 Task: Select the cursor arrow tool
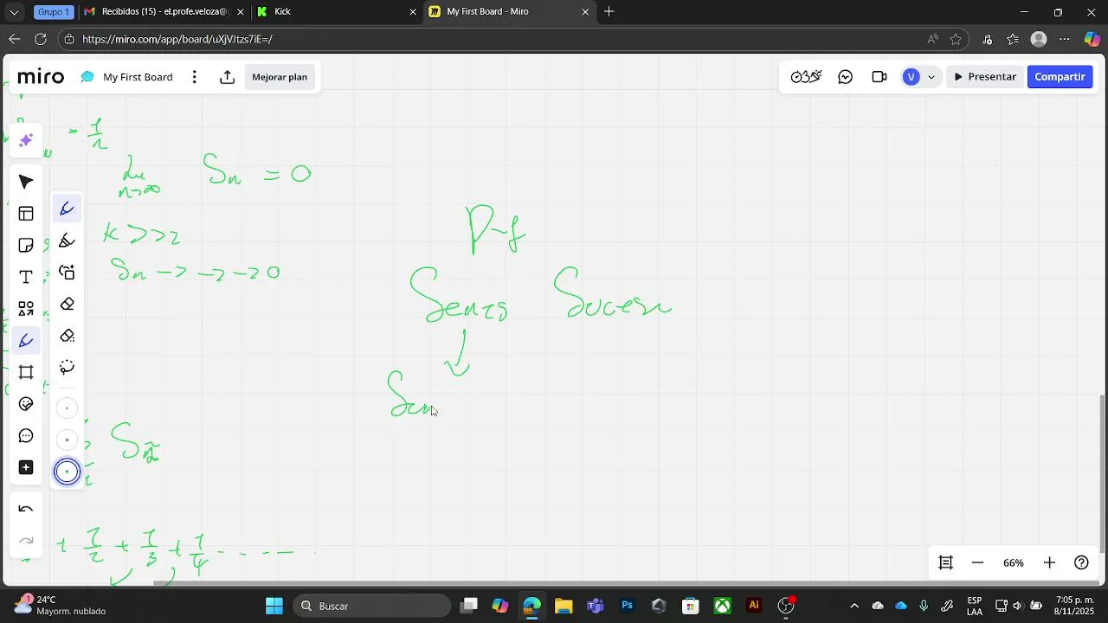26,182
